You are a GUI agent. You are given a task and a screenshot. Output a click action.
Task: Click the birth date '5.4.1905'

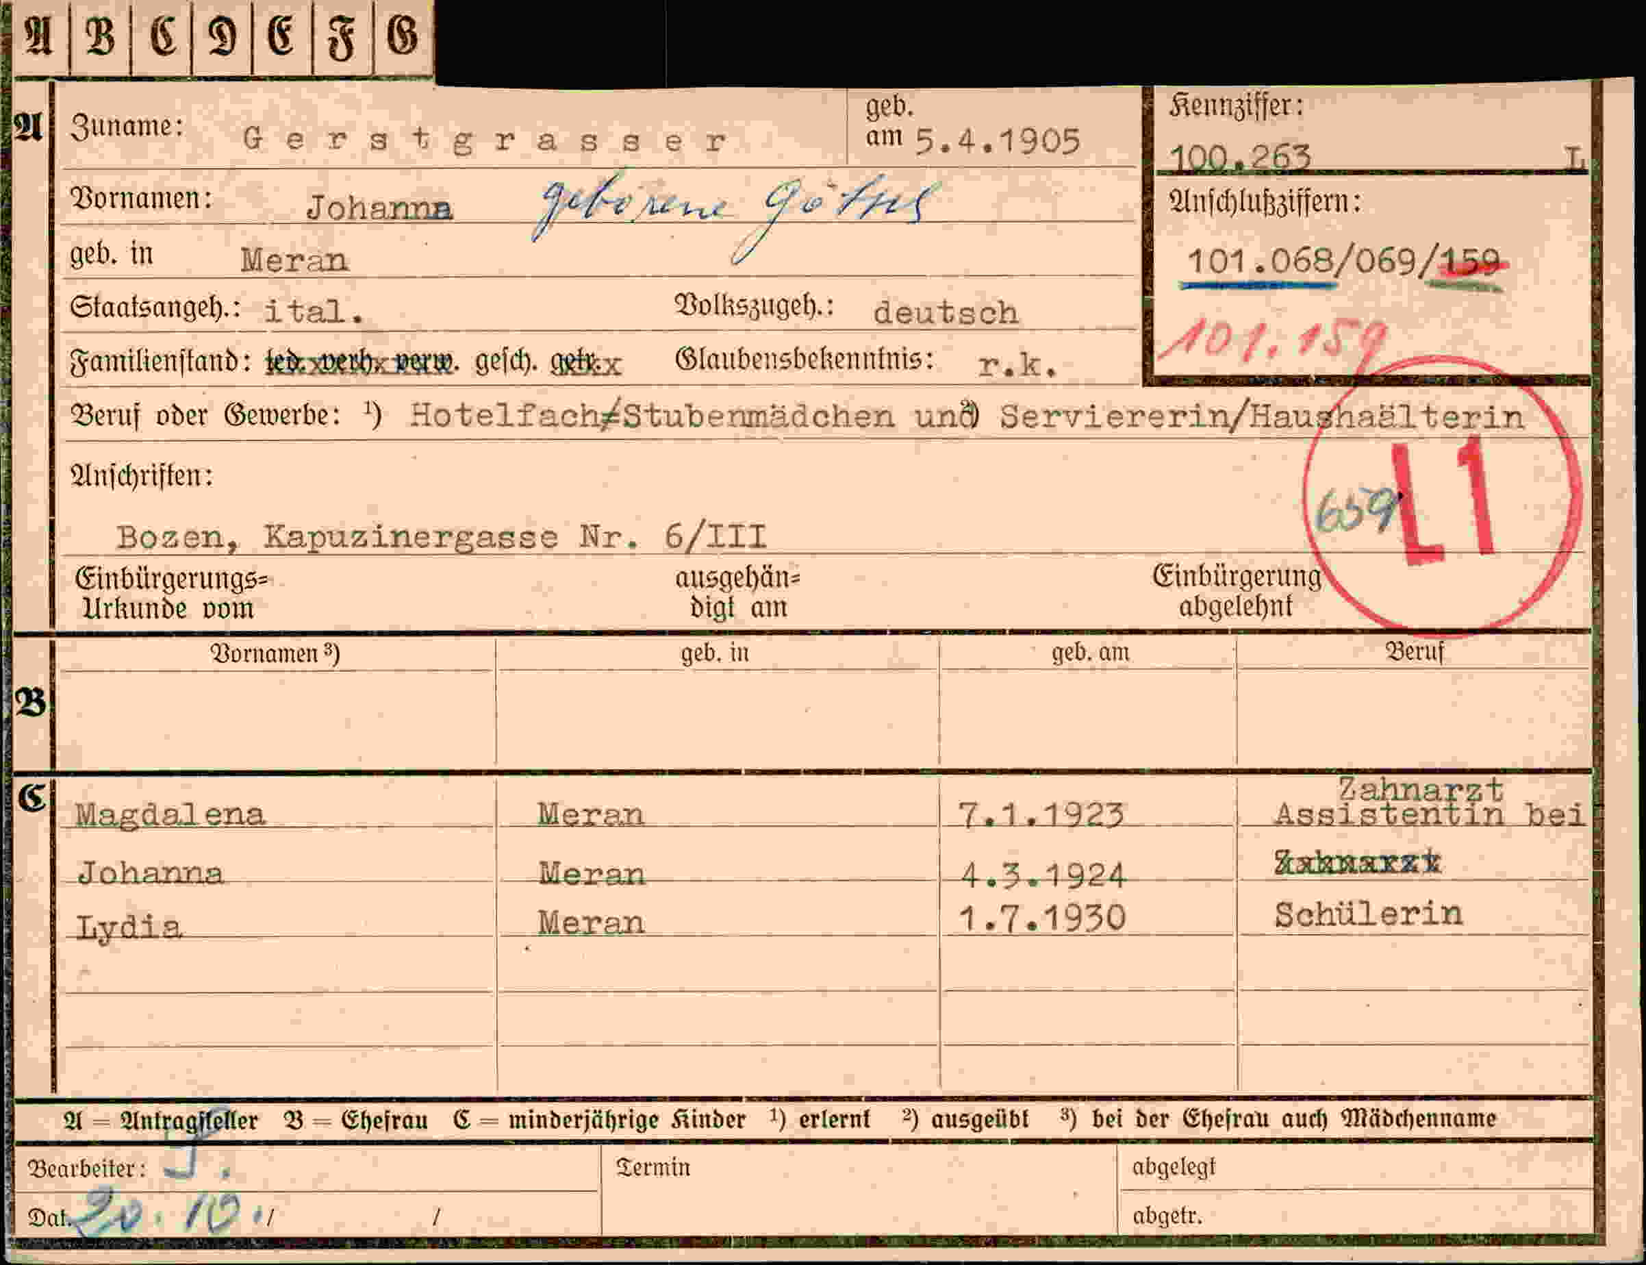pos(997,141)
